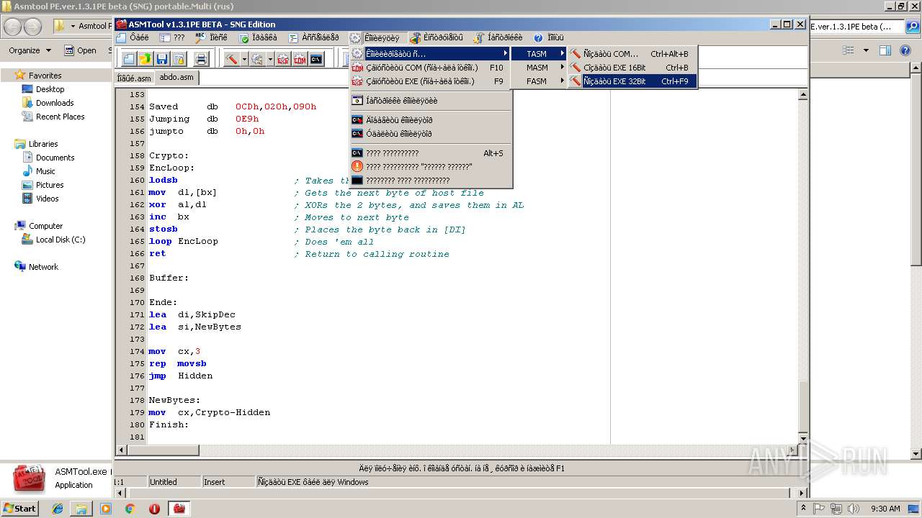922x518 pixels.
Task: Expand the highlighted gear submenu entry
Action: coord(430,54)
